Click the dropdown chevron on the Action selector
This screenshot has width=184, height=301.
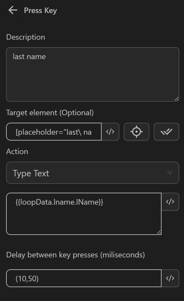coord(170,173)
